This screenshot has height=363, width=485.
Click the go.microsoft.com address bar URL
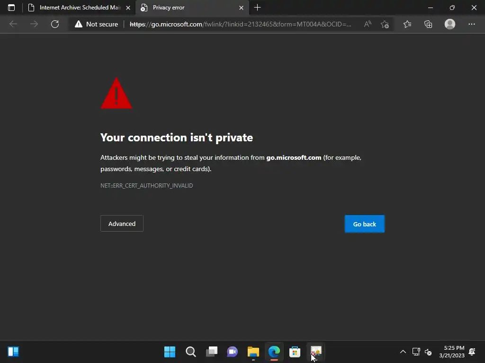[240, 24]
